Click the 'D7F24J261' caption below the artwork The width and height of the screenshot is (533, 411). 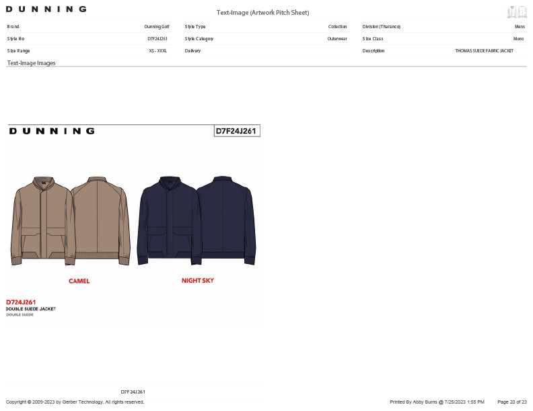(133, 392)
